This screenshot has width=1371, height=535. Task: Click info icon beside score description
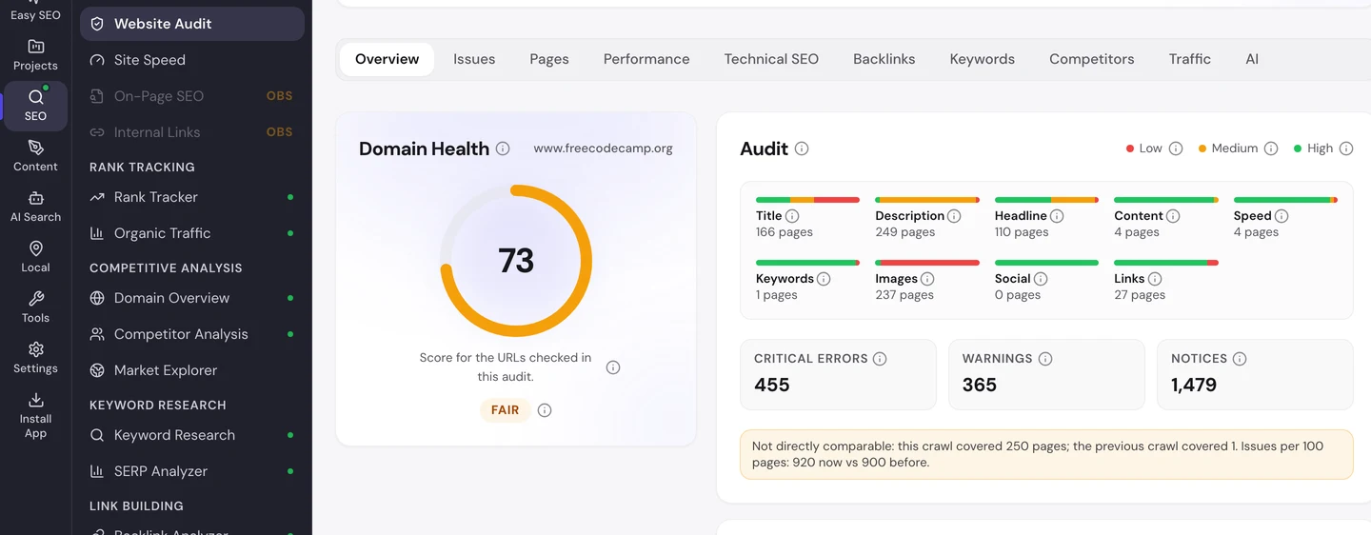[613, 367]
